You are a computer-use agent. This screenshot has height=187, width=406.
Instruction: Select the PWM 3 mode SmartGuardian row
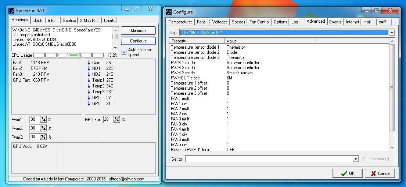279,73
